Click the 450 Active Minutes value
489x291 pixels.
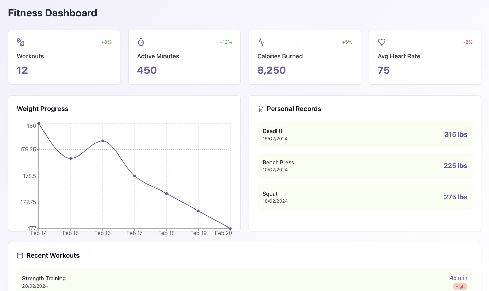(x=147, y=70)
